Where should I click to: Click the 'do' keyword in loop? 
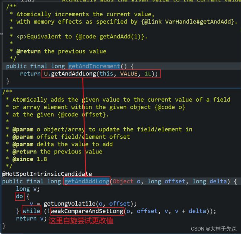click(x=20, y=196)
